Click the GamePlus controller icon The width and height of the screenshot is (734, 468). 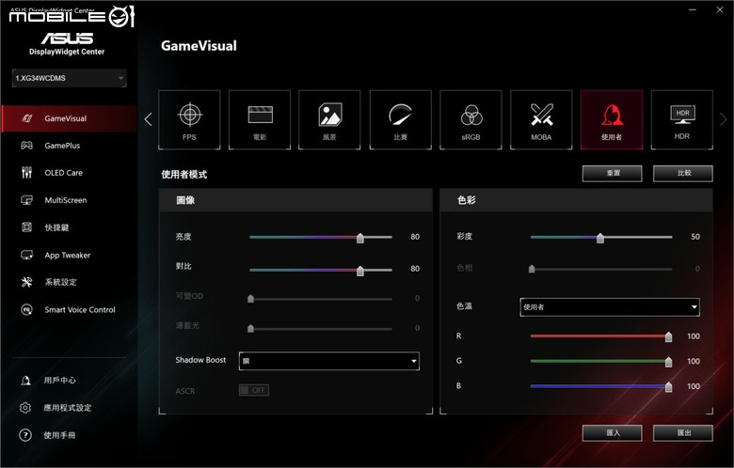click(x=26, y=146)
